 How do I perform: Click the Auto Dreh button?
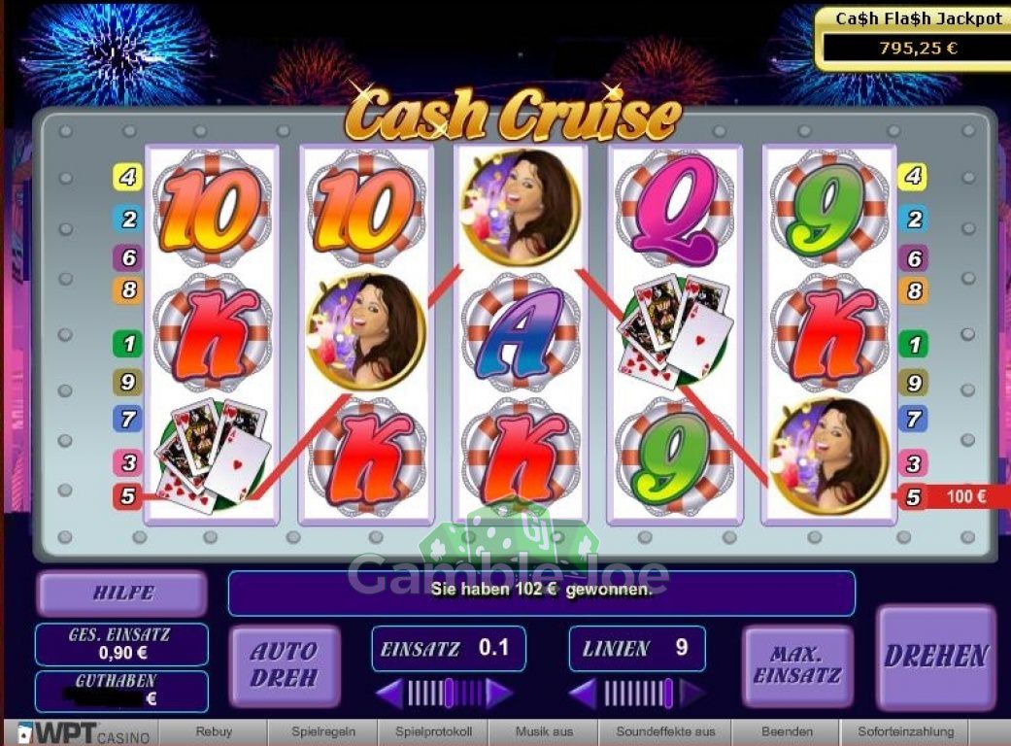285,665
